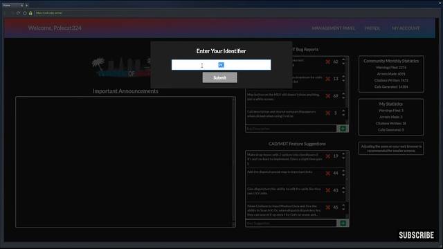Delete the bug report with 13 votes
Viewport: 443px width, 249px height.
[327, 79]
